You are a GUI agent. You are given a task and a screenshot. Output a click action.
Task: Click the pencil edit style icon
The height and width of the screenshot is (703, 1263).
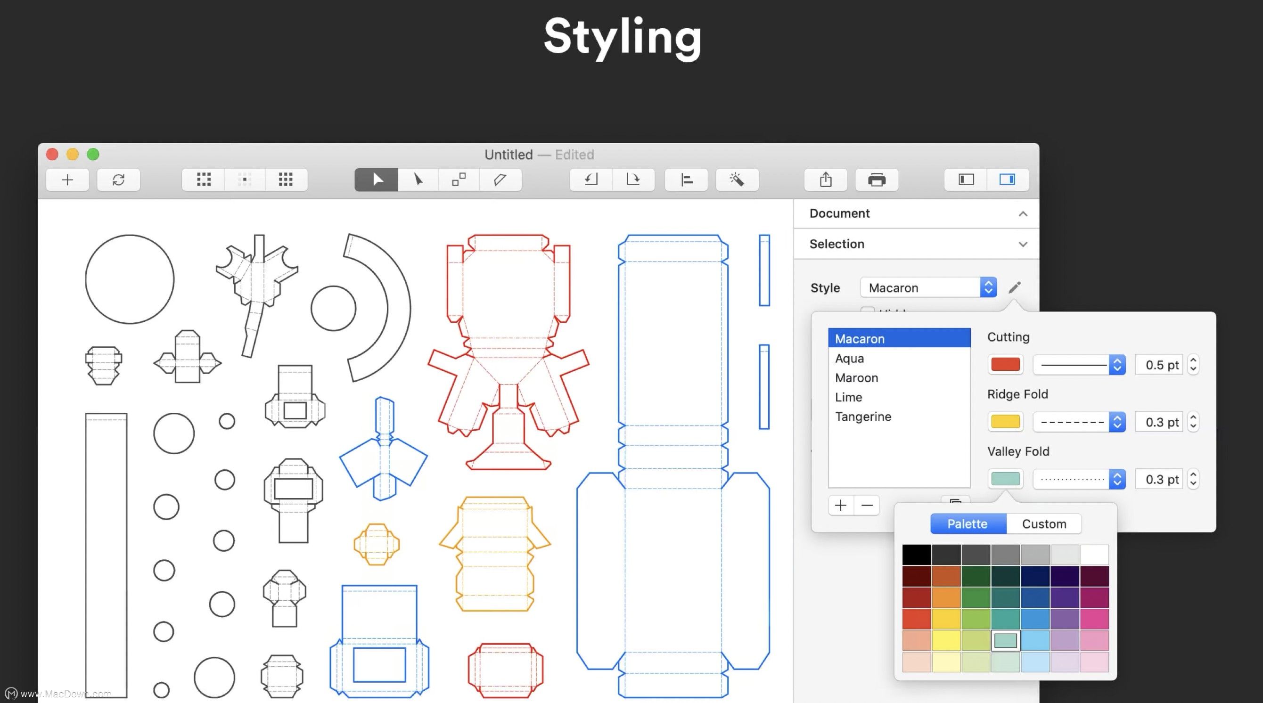tap(1015, 287)
